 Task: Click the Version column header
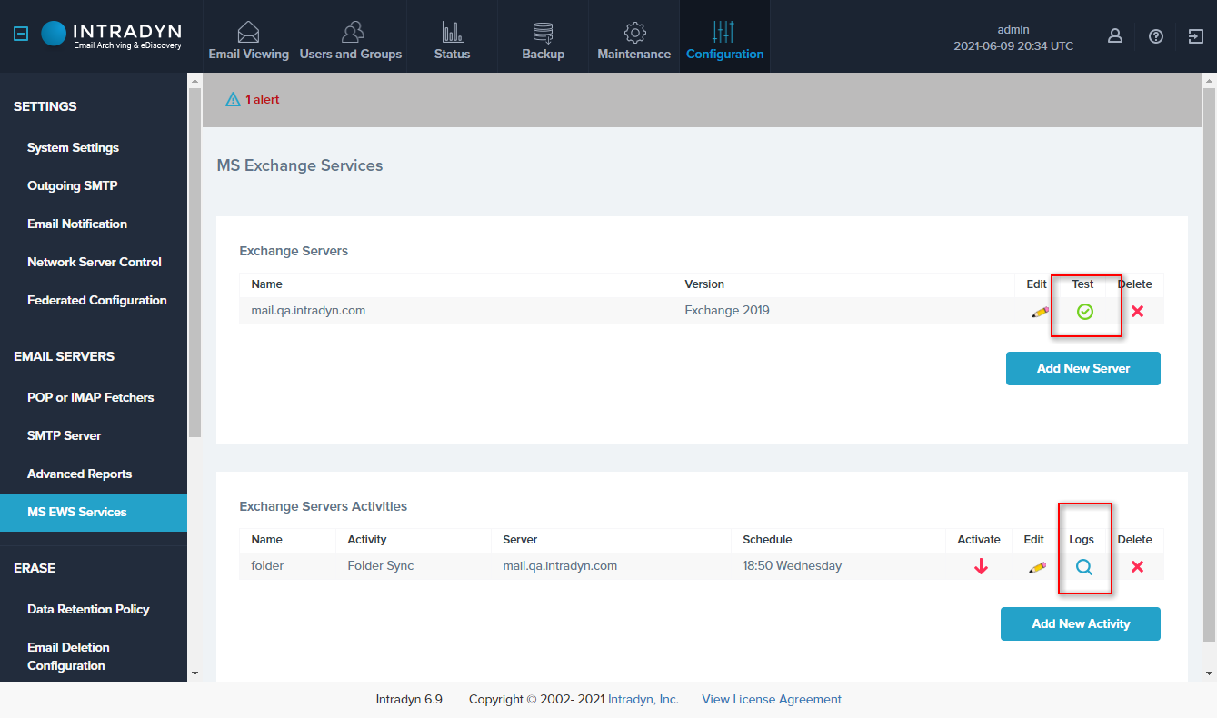click(x=704, y=284)
